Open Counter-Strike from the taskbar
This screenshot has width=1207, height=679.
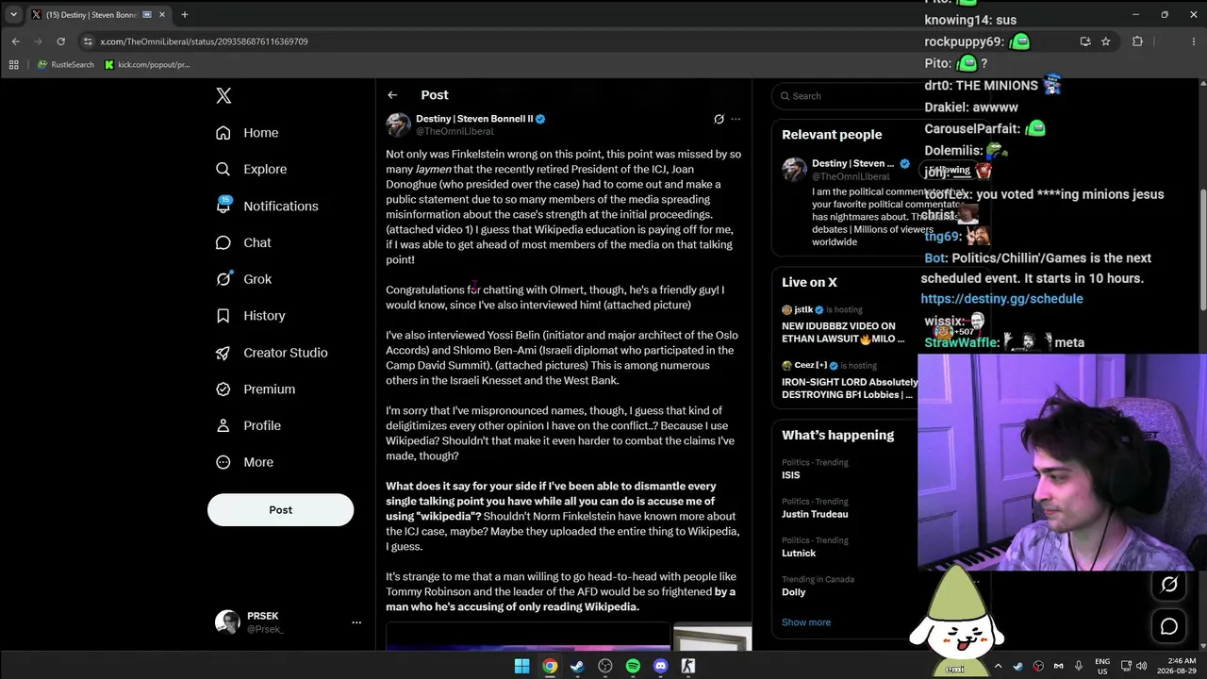click(688, 666)
